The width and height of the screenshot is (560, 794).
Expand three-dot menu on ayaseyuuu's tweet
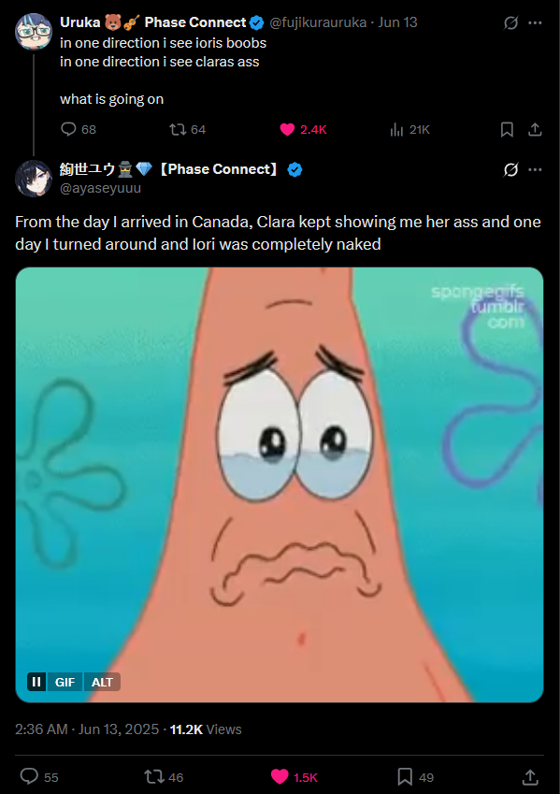(535, 169)
